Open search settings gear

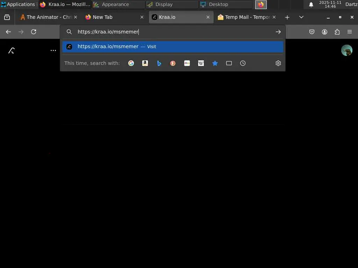(278, 63)
